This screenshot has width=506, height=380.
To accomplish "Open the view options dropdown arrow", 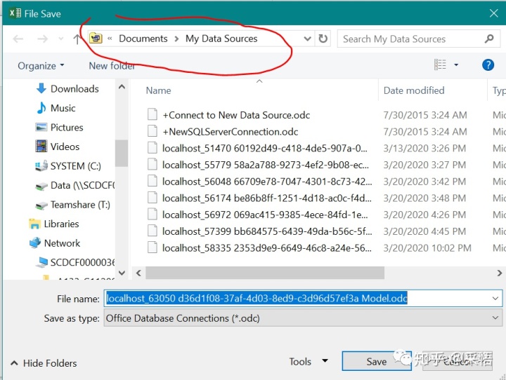I will tap(456, 65).
